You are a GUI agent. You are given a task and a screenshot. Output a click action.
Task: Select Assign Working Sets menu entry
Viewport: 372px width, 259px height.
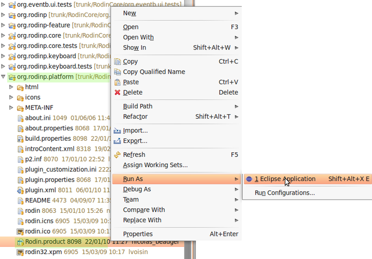point(176,165)
